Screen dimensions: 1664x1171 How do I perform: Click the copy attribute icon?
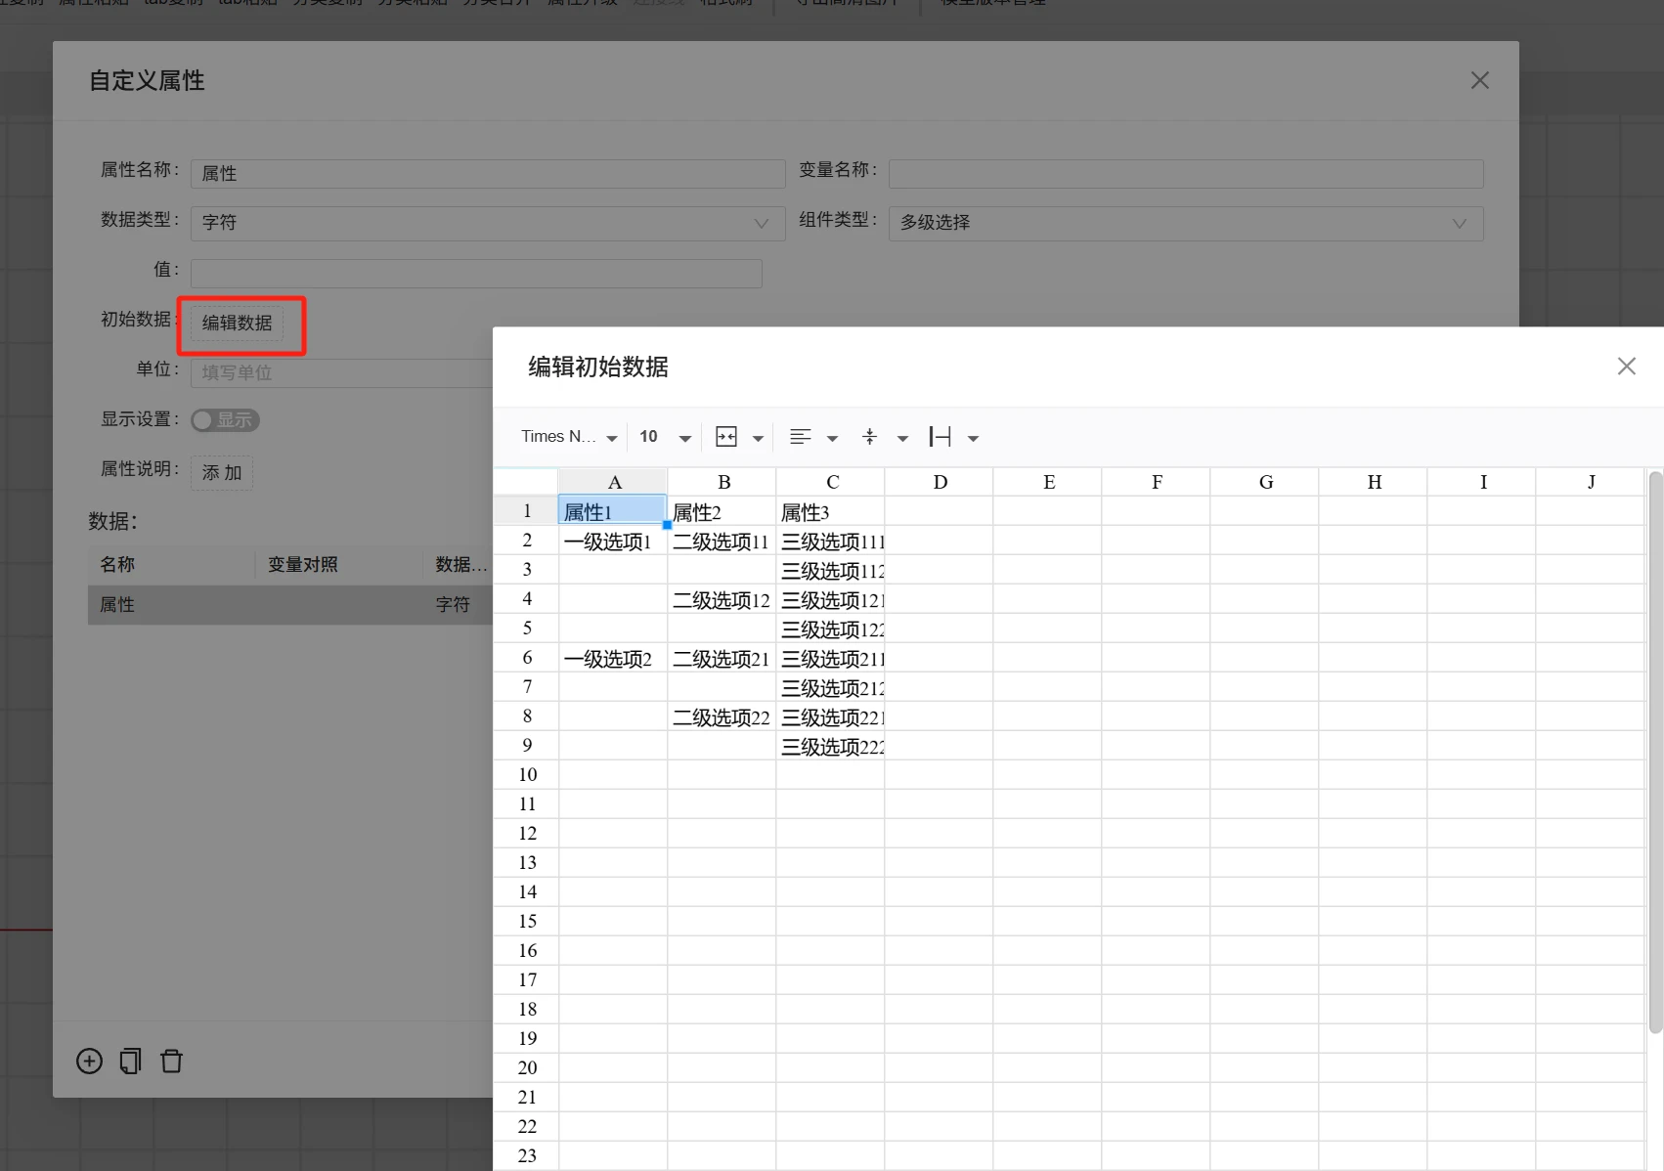pos(130,1062)
